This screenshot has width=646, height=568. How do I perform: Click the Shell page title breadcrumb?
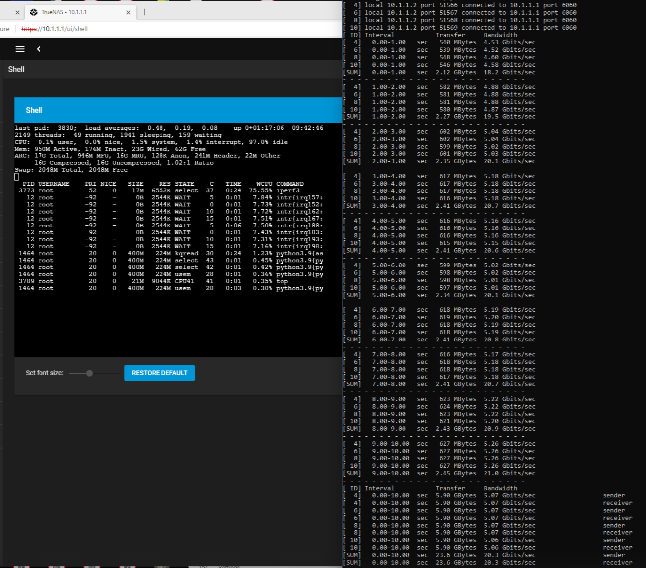(x=16, y=69)
